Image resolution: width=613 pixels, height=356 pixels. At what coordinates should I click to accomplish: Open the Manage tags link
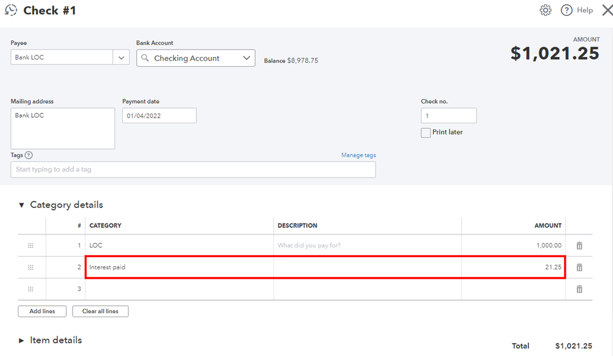point(359,155)
